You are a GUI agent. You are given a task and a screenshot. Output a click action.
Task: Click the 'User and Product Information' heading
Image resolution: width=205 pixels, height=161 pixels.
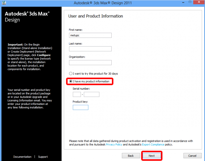click(x=96, y=16)
